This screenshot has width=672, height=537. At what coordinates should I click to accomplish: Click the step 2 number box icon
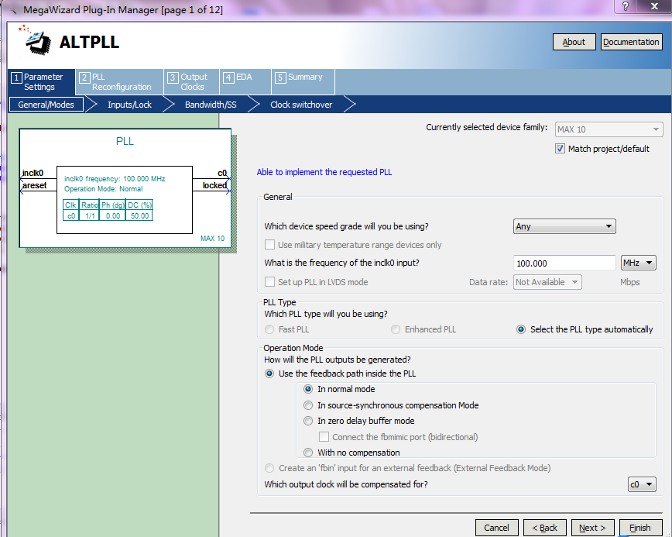point(84,77)
